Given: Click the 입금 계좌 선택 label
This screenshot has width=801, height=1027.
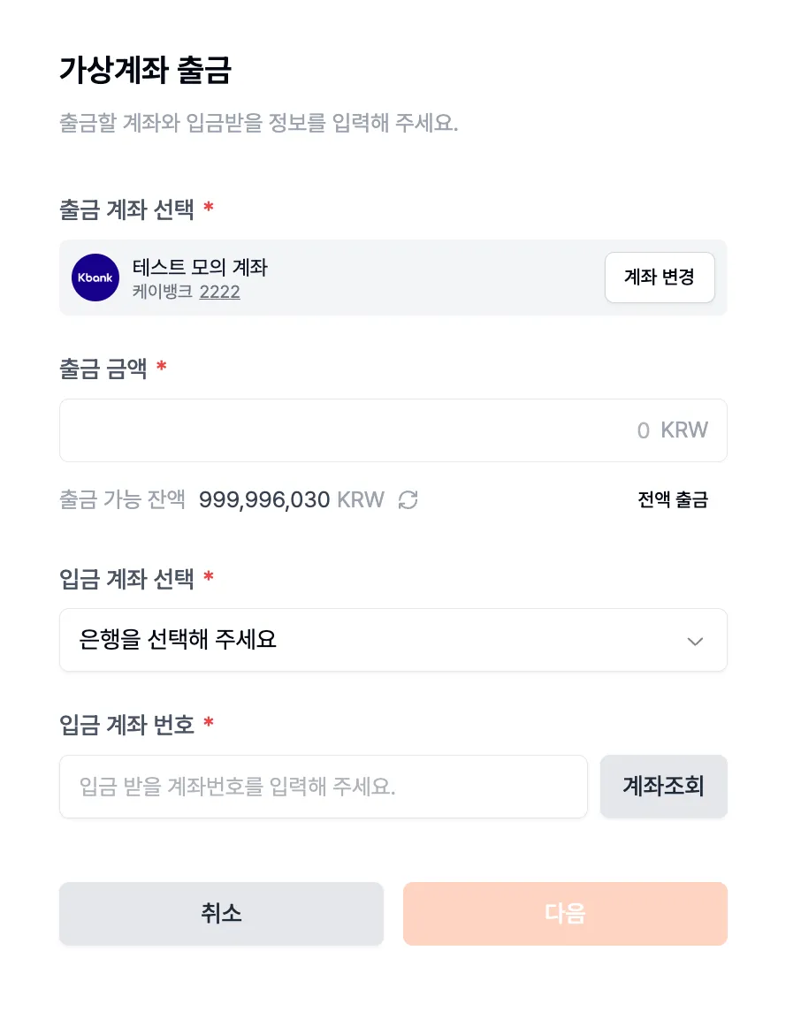Looking at the screenshot, I should click(126, 579).
